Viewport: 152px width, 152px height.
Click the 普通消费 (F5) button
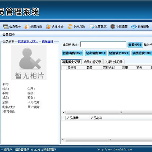(x=72, y=53)
